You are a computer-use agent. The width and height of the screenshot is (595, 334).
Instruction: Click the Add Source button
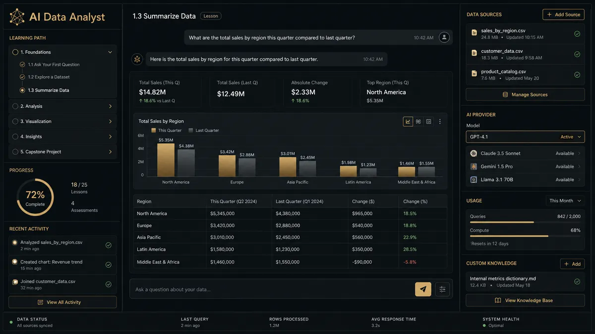[563, 14]
